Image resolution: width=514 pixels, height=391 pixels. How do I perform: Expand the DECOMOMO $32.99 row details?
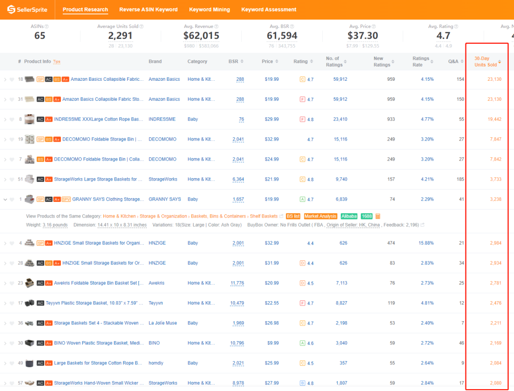point(5,139)
